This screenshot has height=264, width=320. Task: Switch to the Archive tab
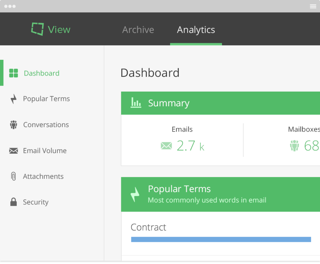point(138,30)
